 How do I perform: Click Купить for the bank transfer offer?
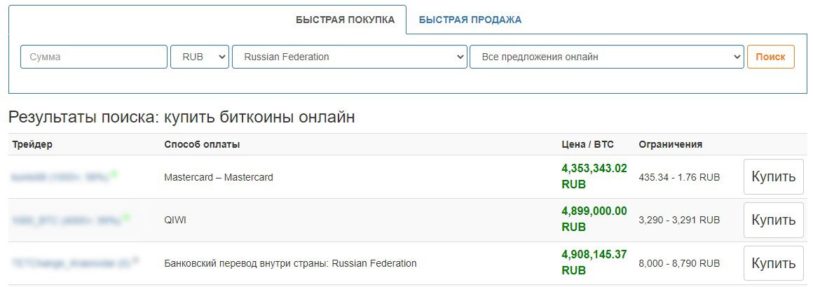click(773, 264)
